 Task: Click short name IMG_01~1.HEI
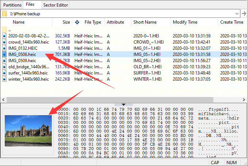pyautogui.click(x=147, y=48)
